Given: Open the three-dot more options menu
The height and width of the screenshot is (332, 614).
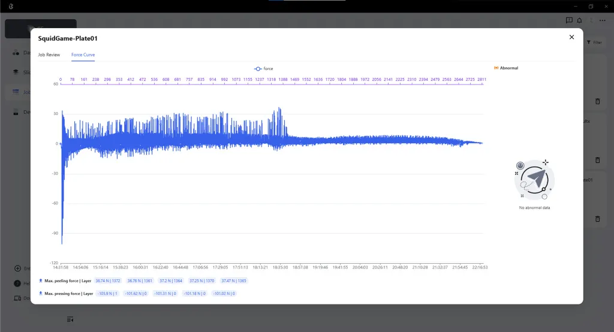Looking at the screenshot, I should point(602,20).
